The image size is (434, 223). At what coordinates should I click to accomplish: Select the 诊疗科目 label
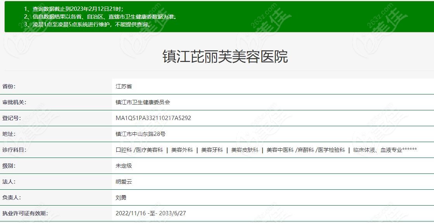click(x=14, y=150)
